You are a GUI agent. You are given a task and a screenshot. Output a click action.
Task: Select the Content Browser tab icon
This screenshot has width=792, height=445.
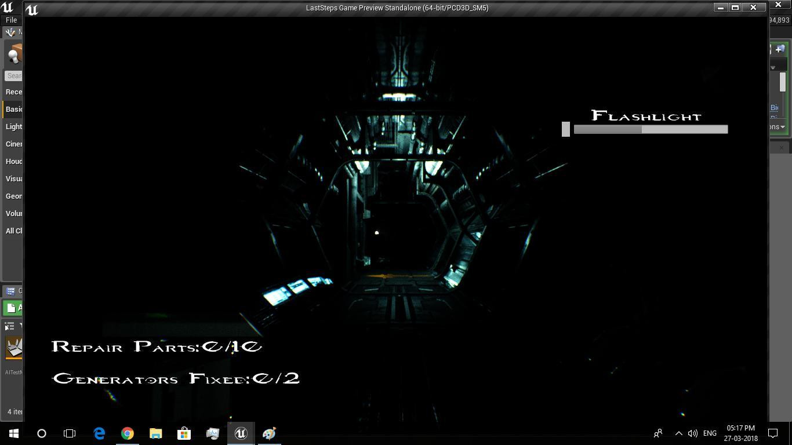click(11, 291)
